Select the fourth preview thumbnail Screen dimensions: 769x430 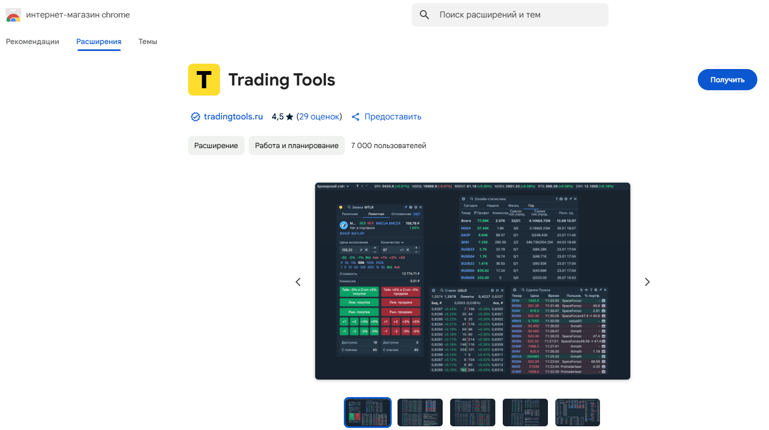[525, 412]
